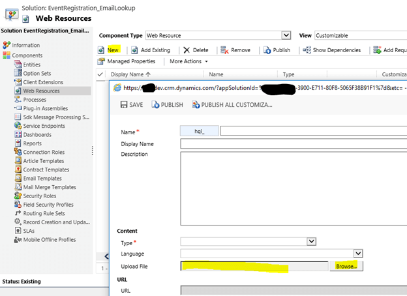This screenshot has height=296, width=407.
Task: Click the SAVE floppy disk icon
Action: pyautogui.click(x=124, y=104)
